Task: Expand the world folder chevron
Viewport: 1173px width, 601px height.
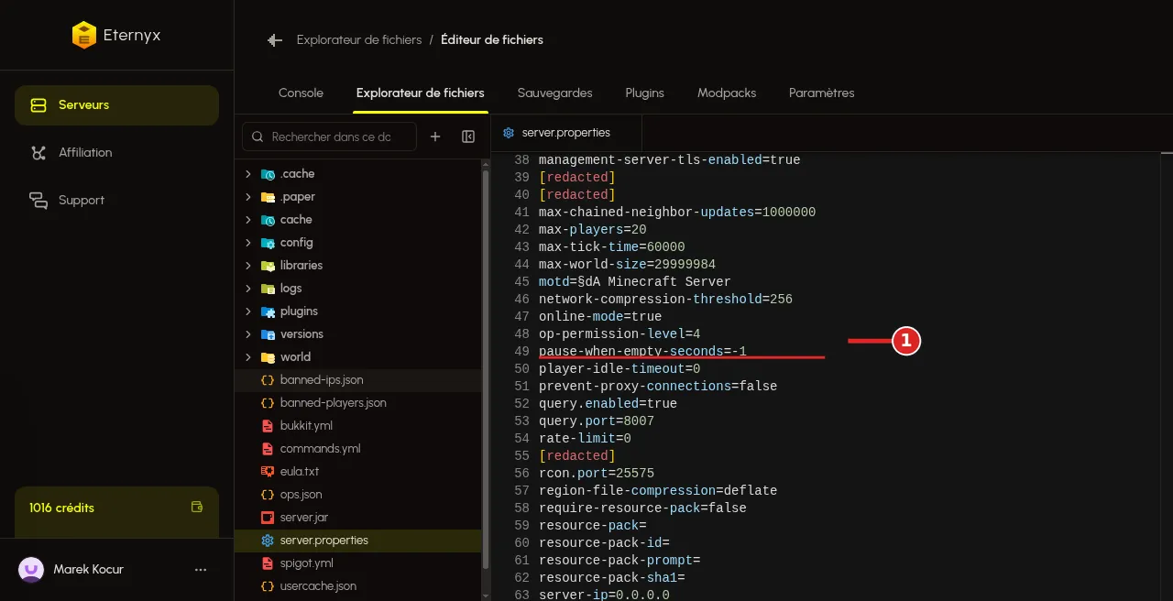Action: click(247, 357)
